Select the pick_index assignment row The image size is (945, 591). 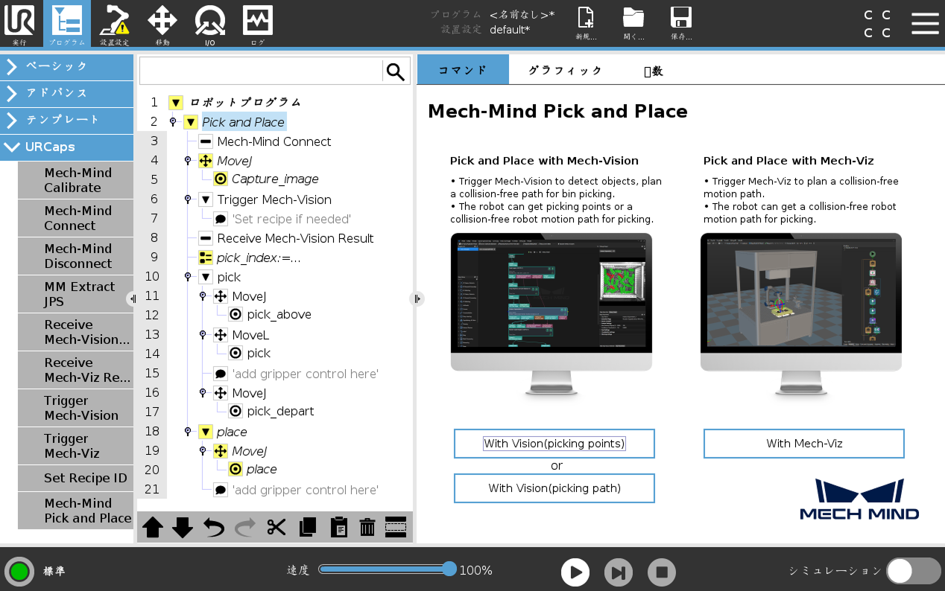[258, 258]
